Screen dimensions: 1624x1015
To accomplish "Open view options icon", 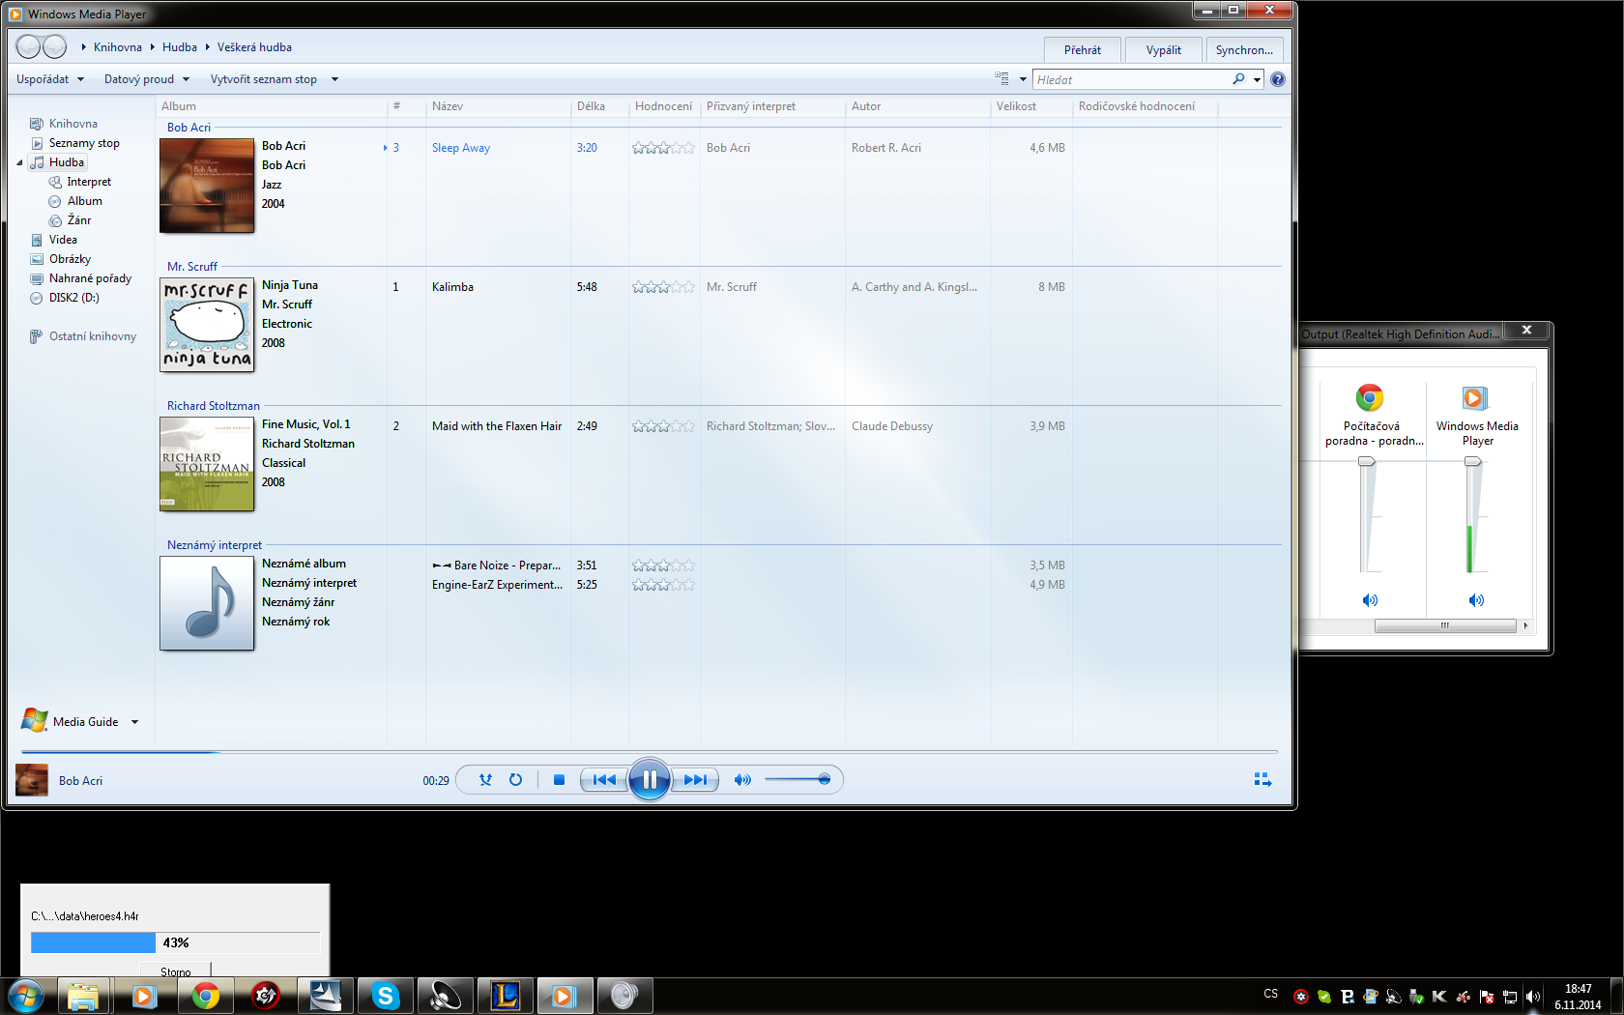I will tap(1001, 79).
